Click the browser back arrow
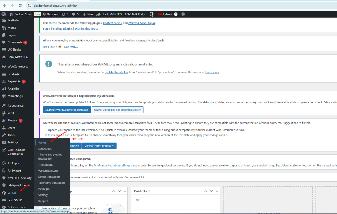 click(5, 5)
